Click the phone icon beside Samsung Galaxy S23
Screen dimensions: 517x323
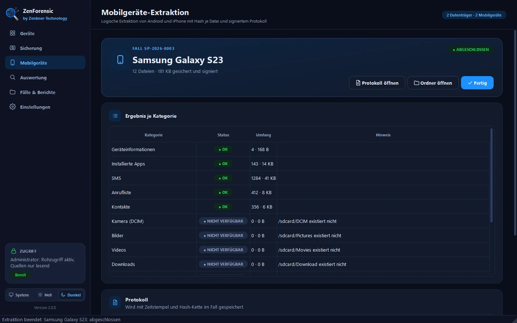coord(120,60)
